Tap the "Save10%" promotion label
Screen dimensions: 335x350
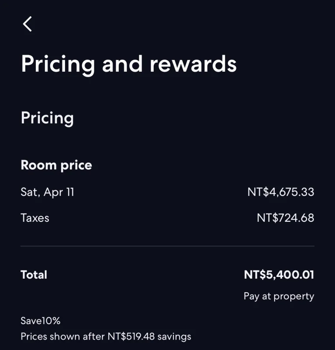40,321
